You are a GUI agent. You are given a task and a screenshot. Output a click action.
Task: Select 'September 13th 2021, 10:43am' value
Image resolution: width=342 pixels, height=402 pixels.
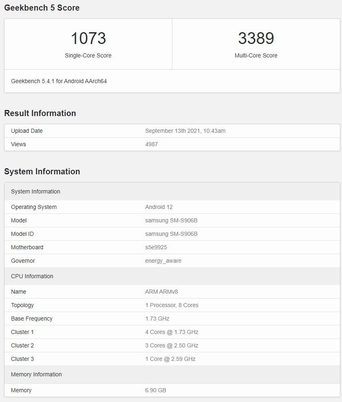[185, 131]
